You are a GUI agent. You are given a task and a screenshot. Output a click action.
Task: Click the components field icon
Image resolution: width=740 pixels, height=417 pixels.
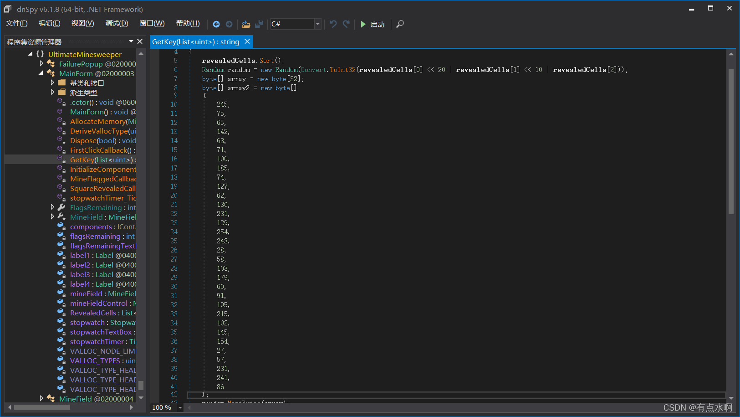pos(61,227)
